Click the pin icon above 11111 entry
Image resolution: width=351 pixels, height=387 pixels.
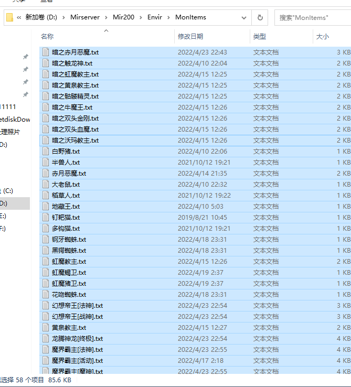coord(25,94)
